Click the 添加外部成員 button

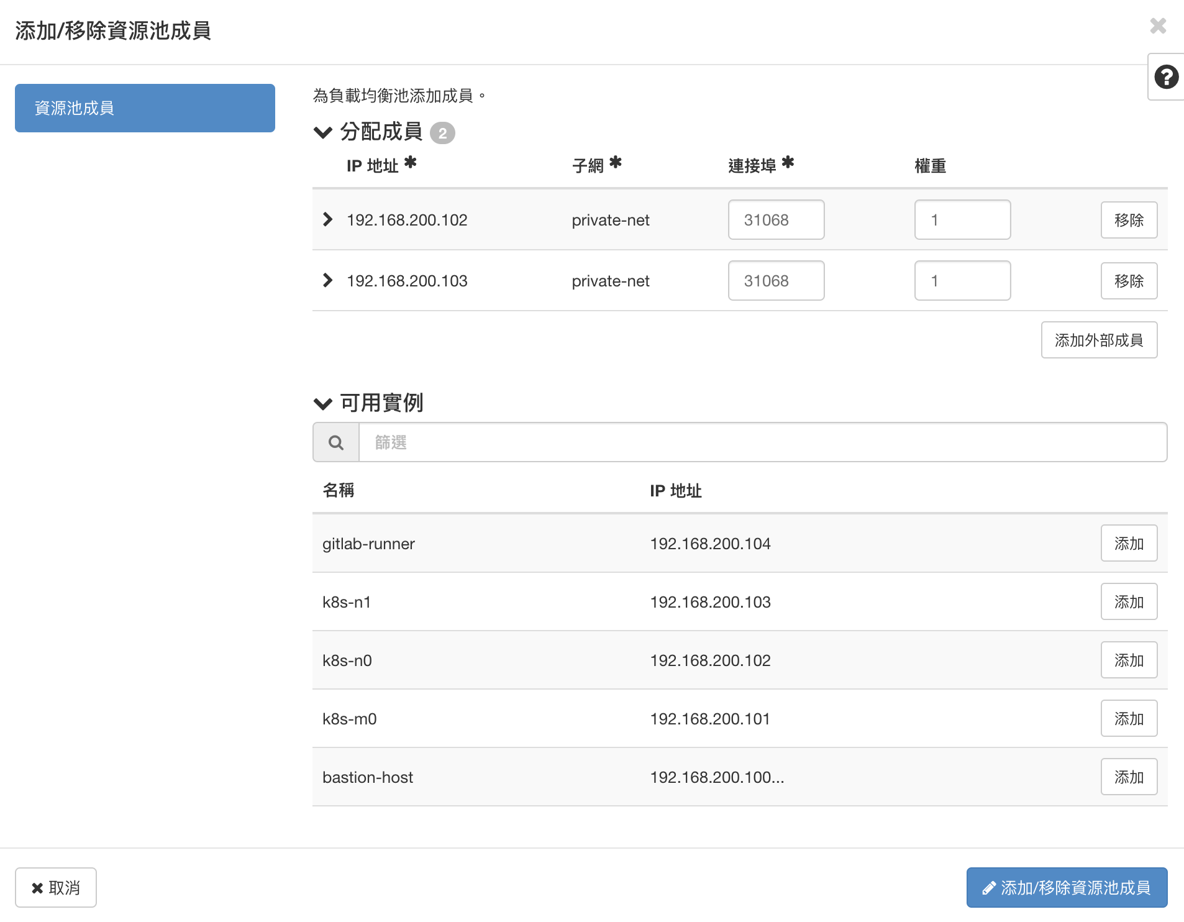pyautogui.click(x=1098, y=340)
